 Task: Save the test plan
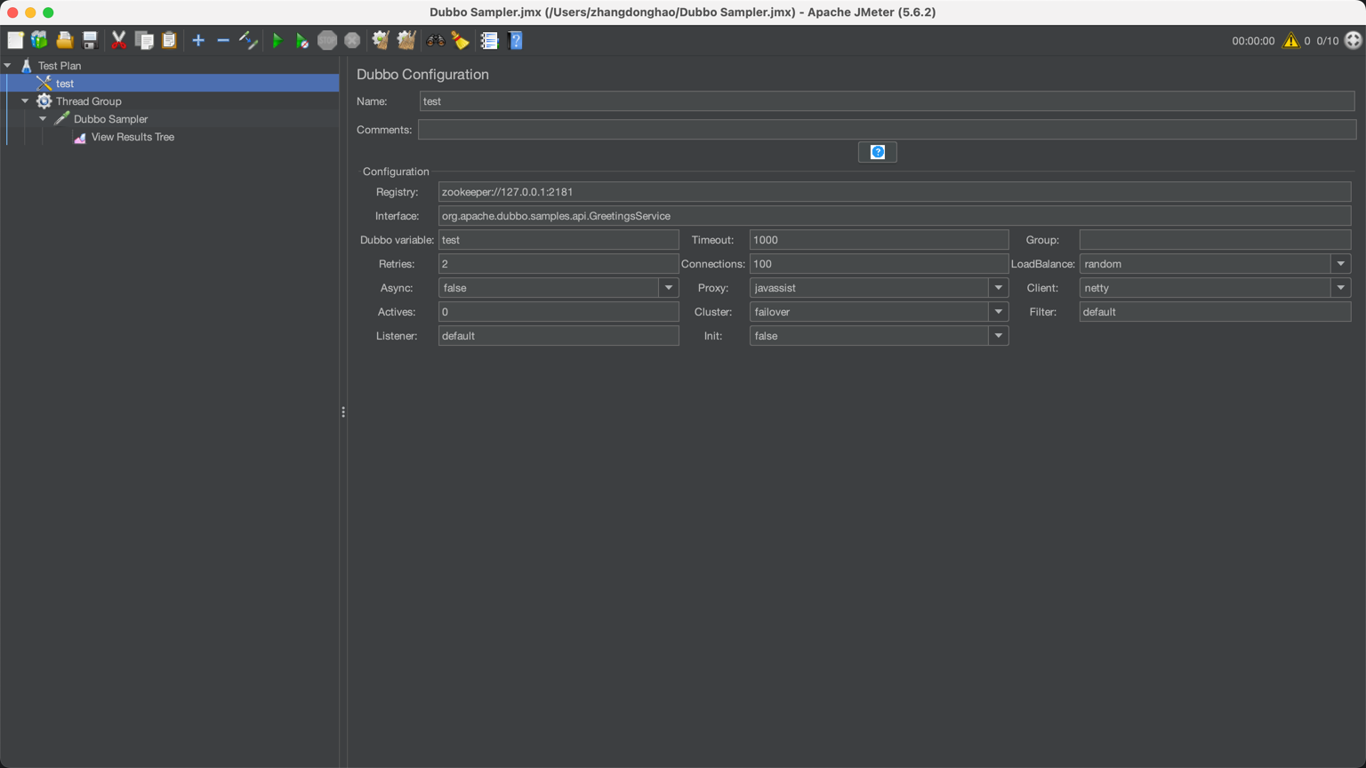click(x=89, y=40)
